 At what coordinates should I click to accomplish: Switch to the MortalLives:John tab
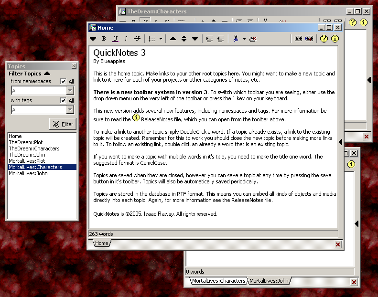coord(269,281)
